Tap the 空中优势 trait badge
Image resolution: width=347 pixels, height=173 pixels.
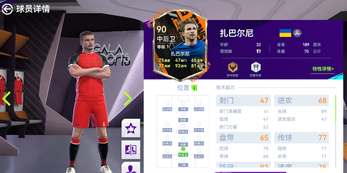[232, 69]
